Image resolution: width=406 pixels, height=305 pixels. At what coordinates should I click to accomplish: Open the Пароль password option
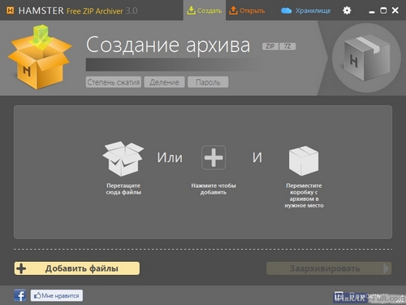(x=208, y=82)
